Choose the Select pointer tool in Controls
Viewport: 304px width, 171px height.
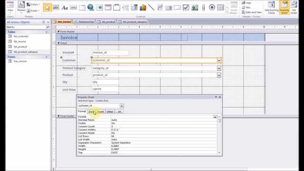[47, 8]
